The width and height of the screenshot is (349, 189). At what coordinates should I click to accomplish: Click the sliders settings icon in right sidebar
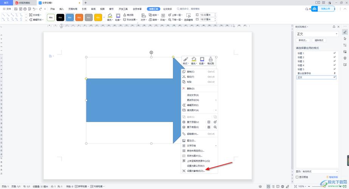(345, 45)
